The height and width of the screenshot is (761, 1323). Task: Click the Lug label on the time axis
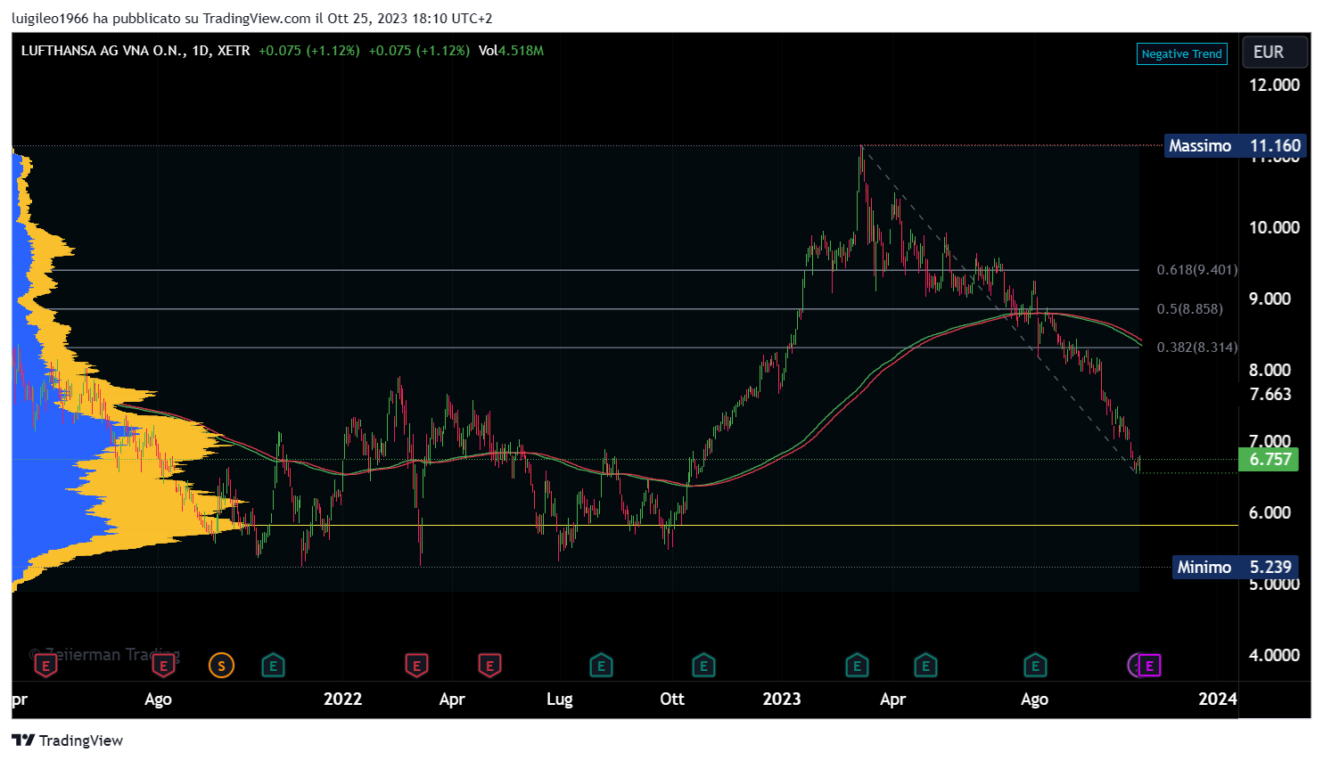560,700
